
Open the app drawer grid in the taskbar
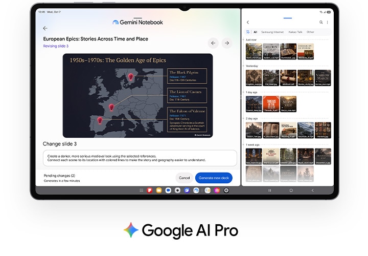[141, 190]
